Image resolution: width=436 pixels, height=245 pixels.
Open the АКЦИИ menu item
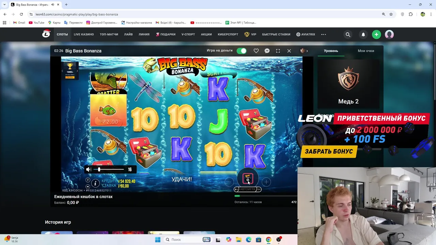[206, 34]
